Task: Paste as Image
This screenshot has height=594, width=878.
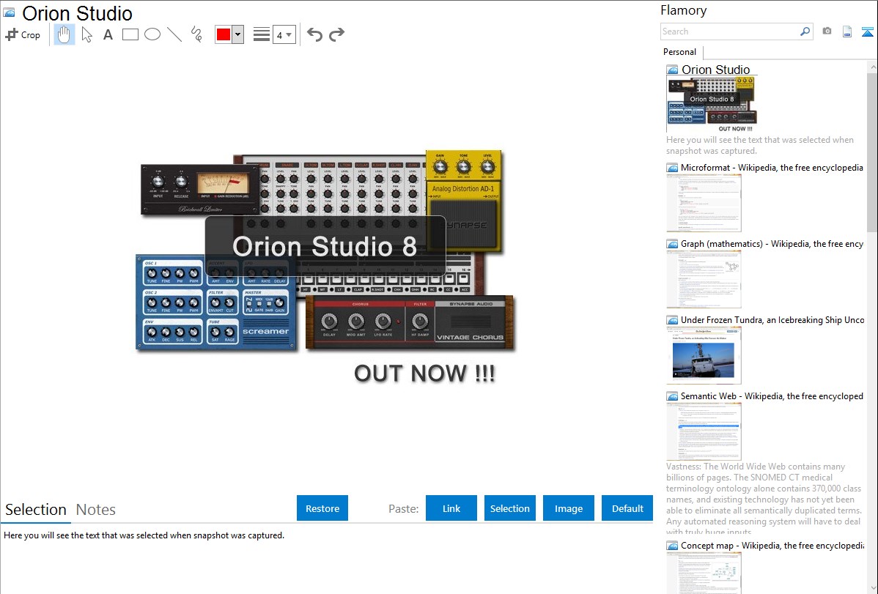Action: coord(569,508)
